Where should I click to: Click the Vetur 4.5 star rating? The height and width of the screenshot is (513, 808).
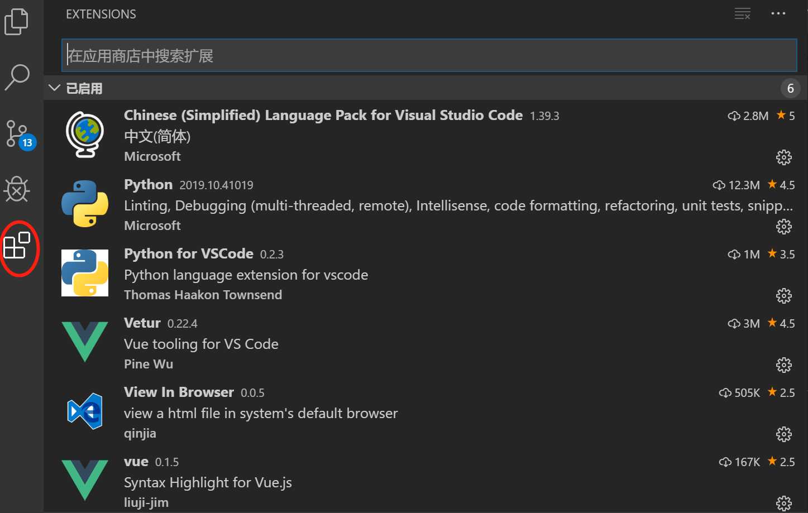click(x=781, y=323)
